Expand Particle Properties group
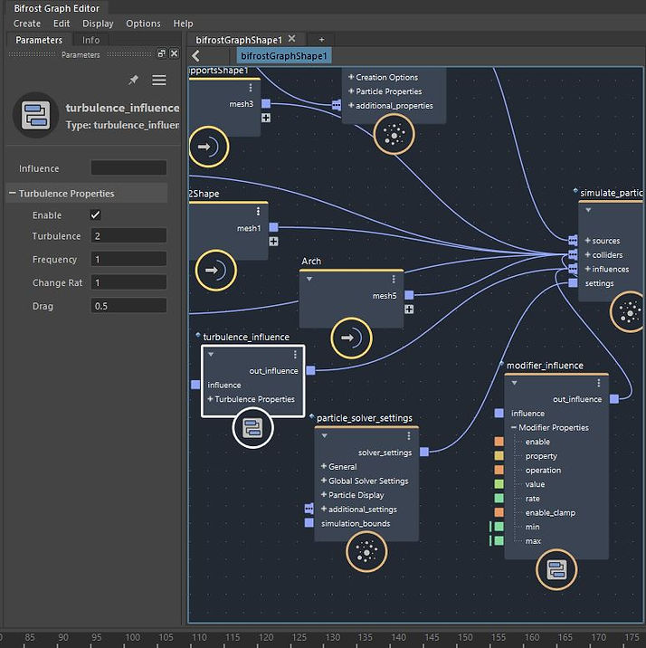The image size is (646, 648). tap(351, 91)
